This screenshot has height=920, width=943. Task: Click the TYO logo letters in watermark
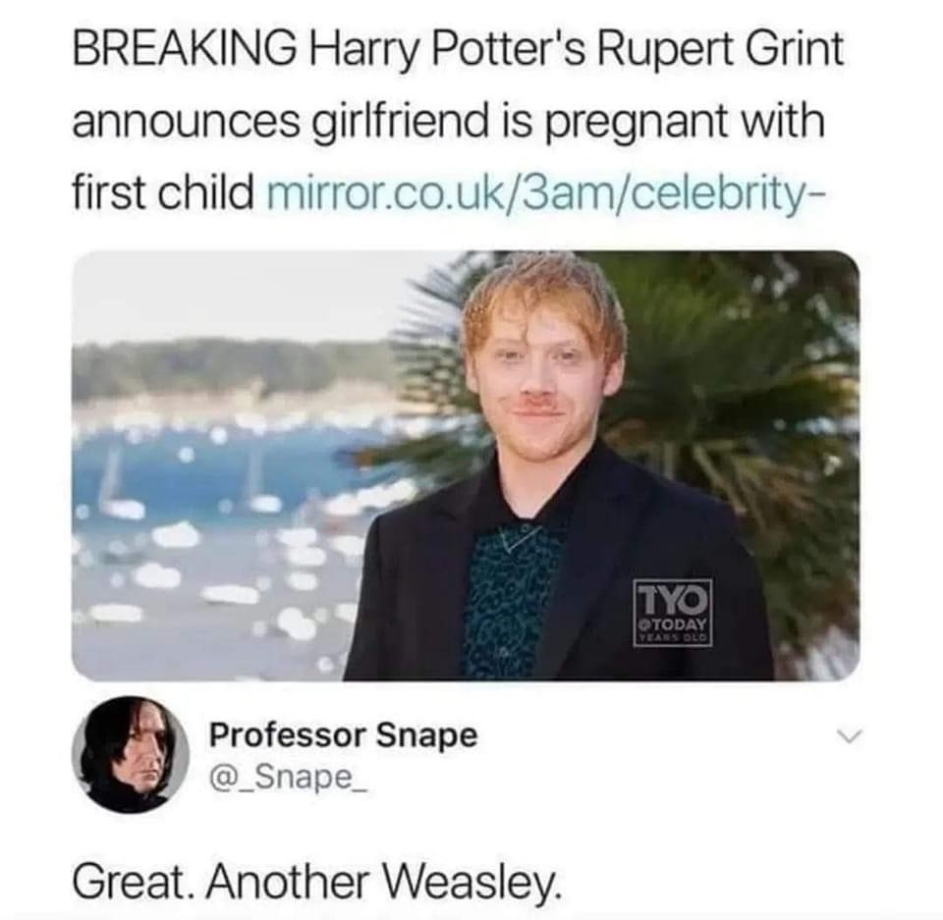click(674, 597)
